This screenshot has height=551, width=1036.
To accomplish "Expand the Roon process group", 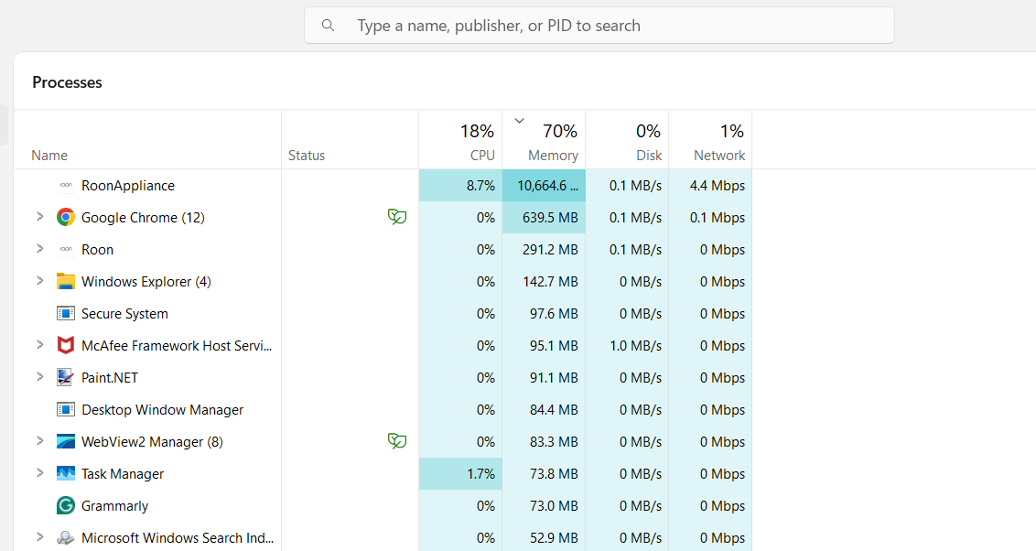I will [x=39, y=249].
